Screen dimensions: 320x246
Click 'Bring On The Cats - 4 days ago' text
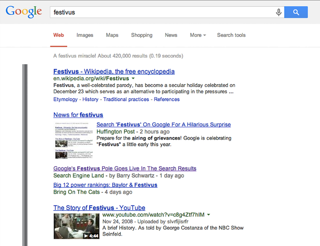tap(93, 192)
